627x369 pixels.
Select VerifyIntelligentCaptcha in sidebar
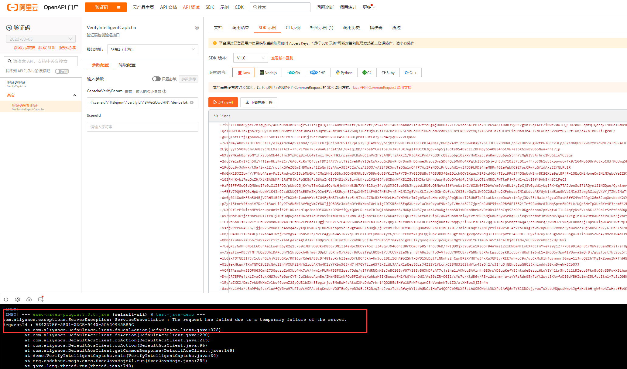point(41,107)
